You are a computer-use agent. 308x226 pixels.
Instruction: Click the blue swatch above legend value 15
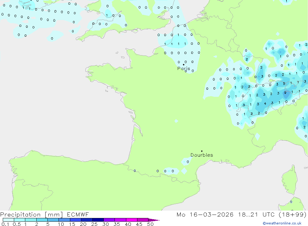[x=76, y=220]
